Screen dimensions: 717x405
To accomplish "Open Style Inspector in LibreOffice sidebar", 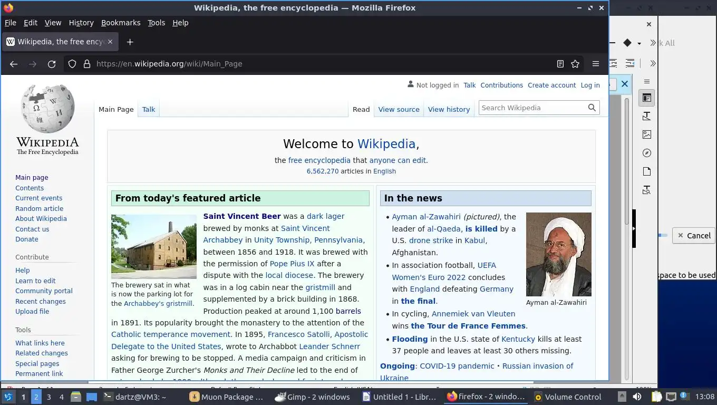I will pyautogui.click(x=647, y=190).
